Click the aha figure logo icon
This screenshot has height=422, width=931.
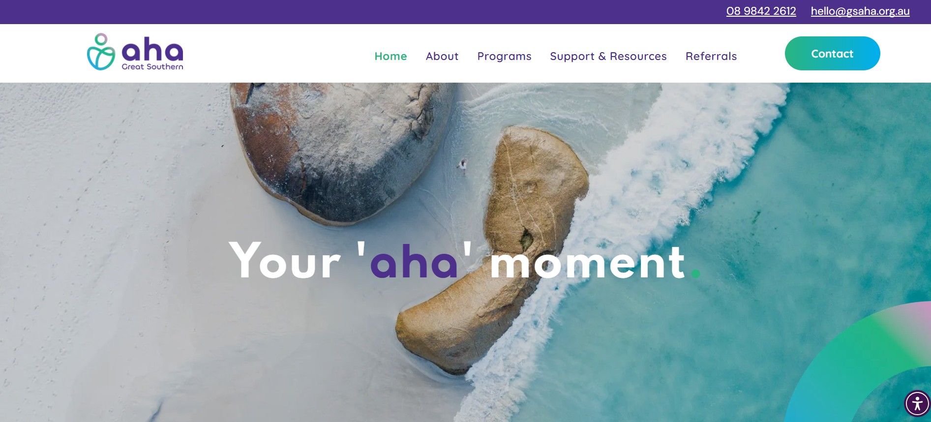click(x=101, y=52)
